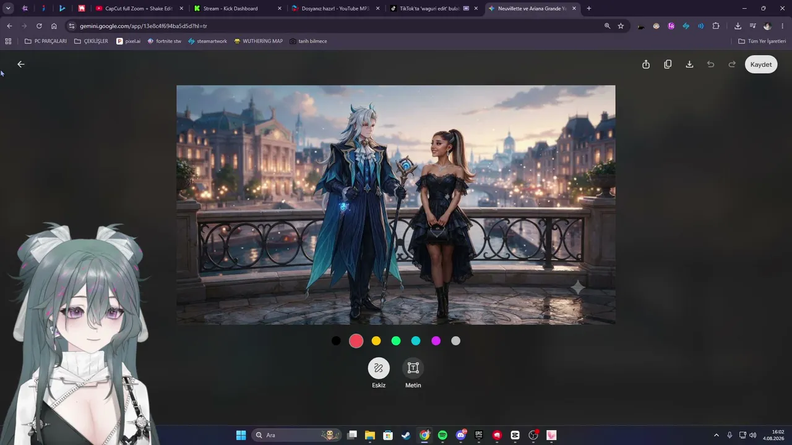Click the Kaydet button

coord(761,64)
